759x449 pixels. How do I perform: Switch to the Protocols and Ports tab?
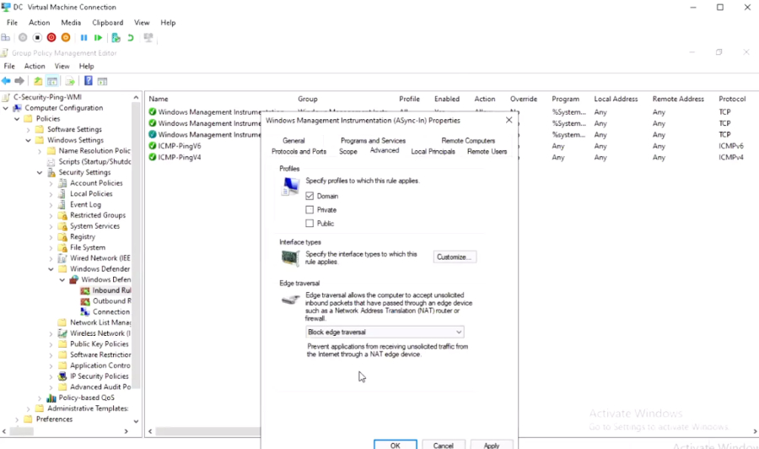[x=299, y=152]
